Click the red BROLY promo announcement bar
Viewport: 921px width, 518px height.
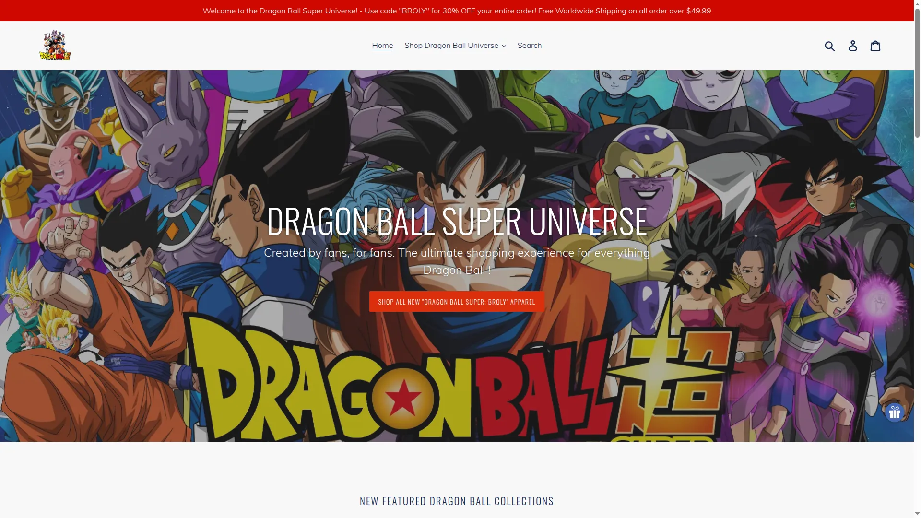pyautogui.click(x=457, y=11)
